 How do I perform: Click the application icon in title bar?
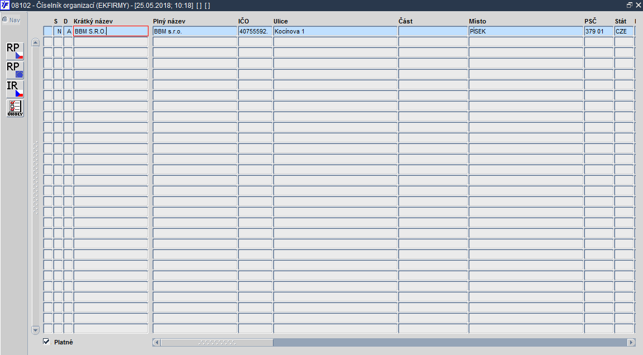pos(5,6)
